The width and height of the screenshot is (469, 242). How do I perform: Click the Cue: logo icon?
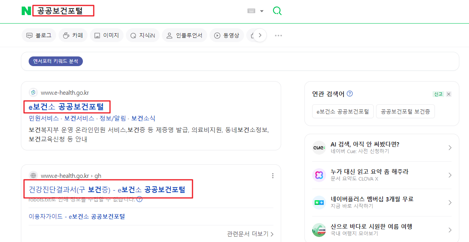tap(319, 148)
